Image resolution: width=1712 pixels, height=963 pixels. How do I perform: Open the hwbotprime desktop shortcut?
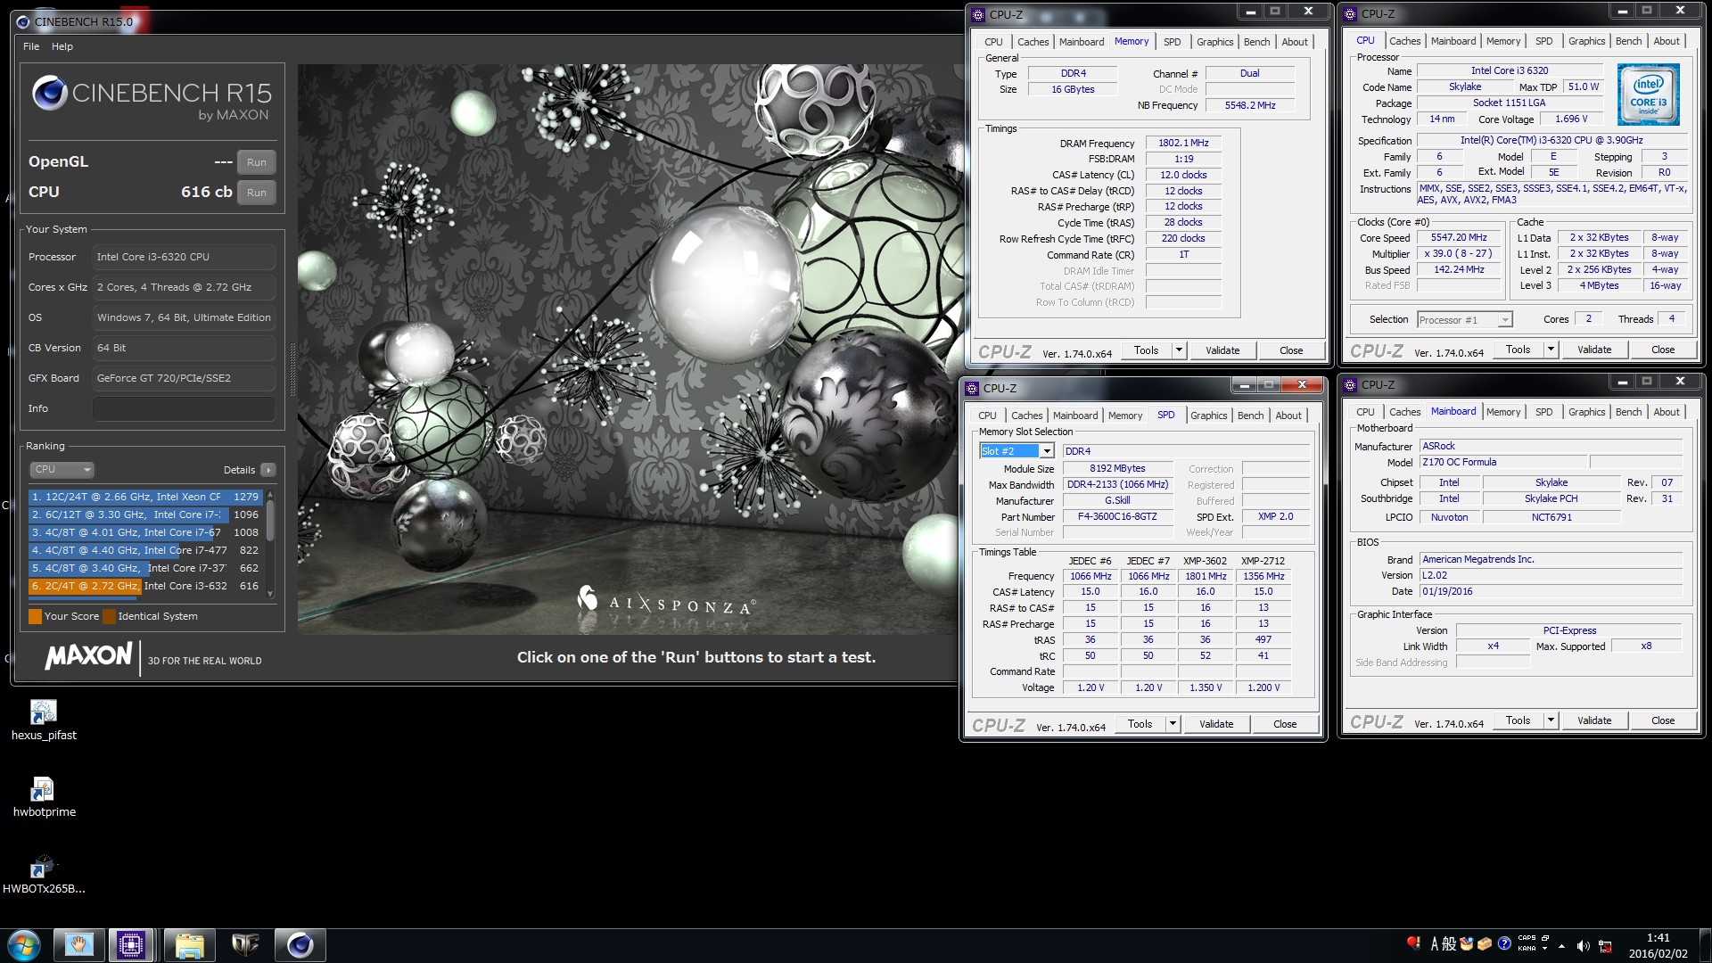click(44, 797)
